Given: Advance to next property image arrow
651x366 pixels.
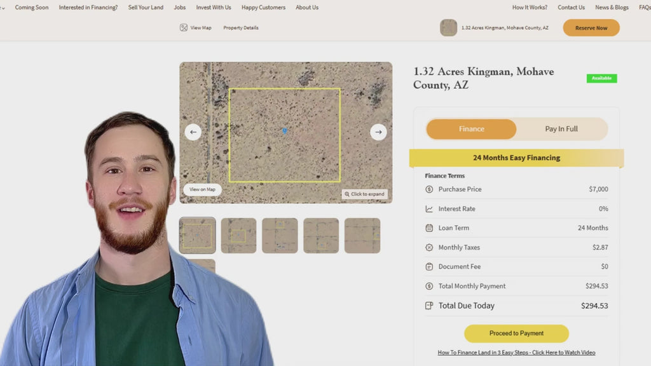Looking at the screenshot, I should coord(378,132).
